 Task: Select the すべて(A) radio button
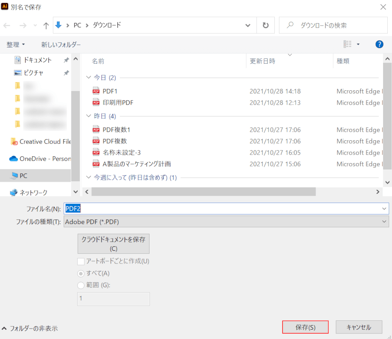click(81, 274)
